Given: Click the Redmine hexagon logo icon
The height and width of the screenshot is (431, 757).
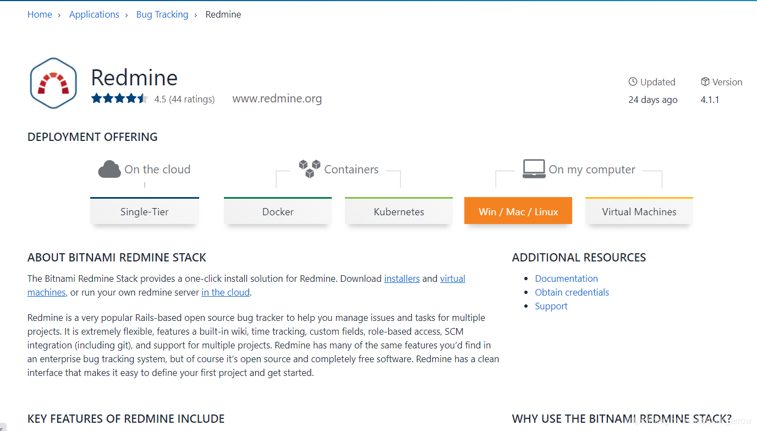Looking at the screenshot, I should (53, 83).
